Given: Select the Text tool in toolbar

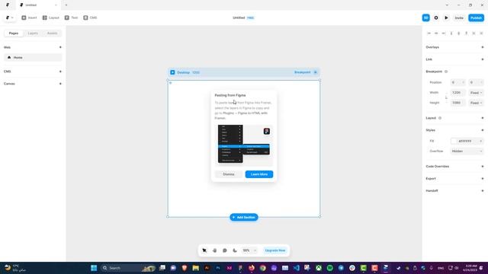Looking at the screenshot, I should (x=71, y=18).
